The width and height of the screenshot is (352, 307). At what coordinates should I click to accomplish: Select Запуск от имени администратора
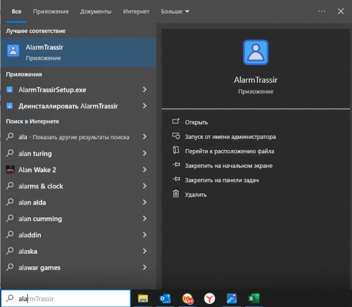tap(230, 136)
